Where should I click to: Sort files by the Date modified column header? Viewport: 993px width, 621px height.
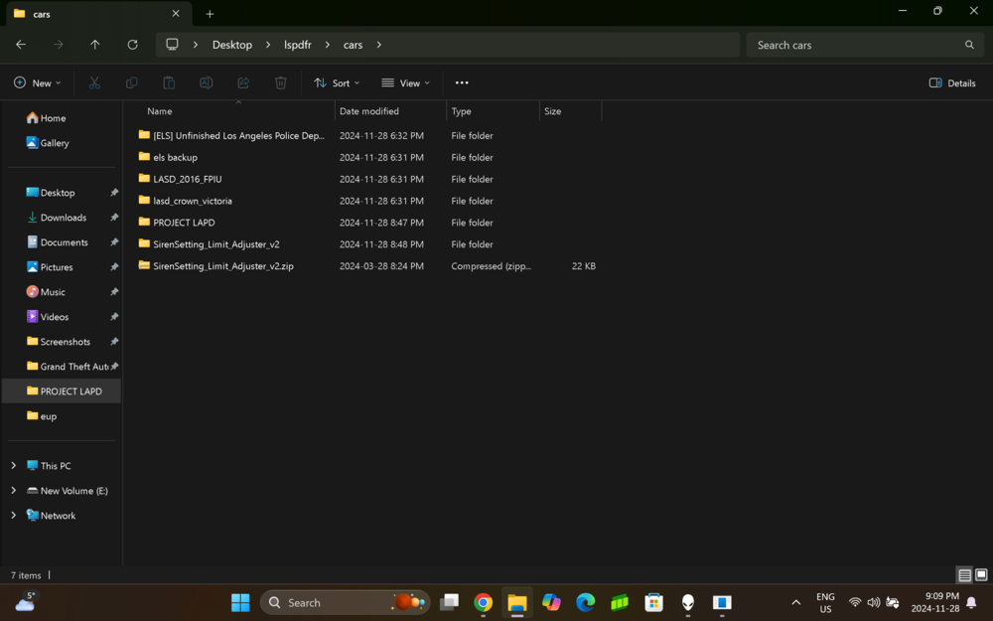coord(369,110)
